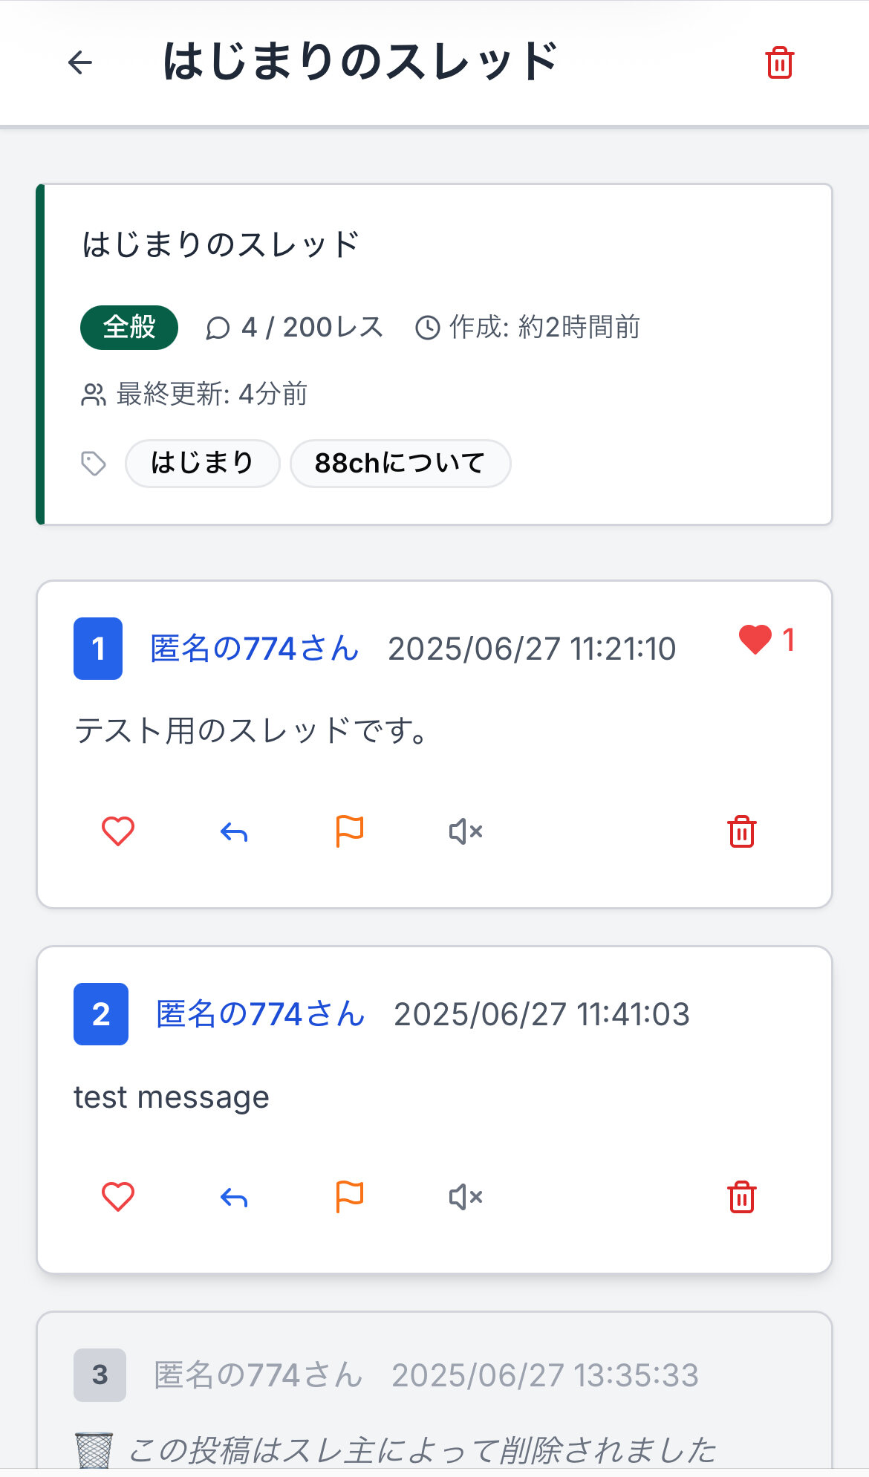Screen dimensions: 869x1477
Task: Reply to post 1
Action: coord(234,832)
